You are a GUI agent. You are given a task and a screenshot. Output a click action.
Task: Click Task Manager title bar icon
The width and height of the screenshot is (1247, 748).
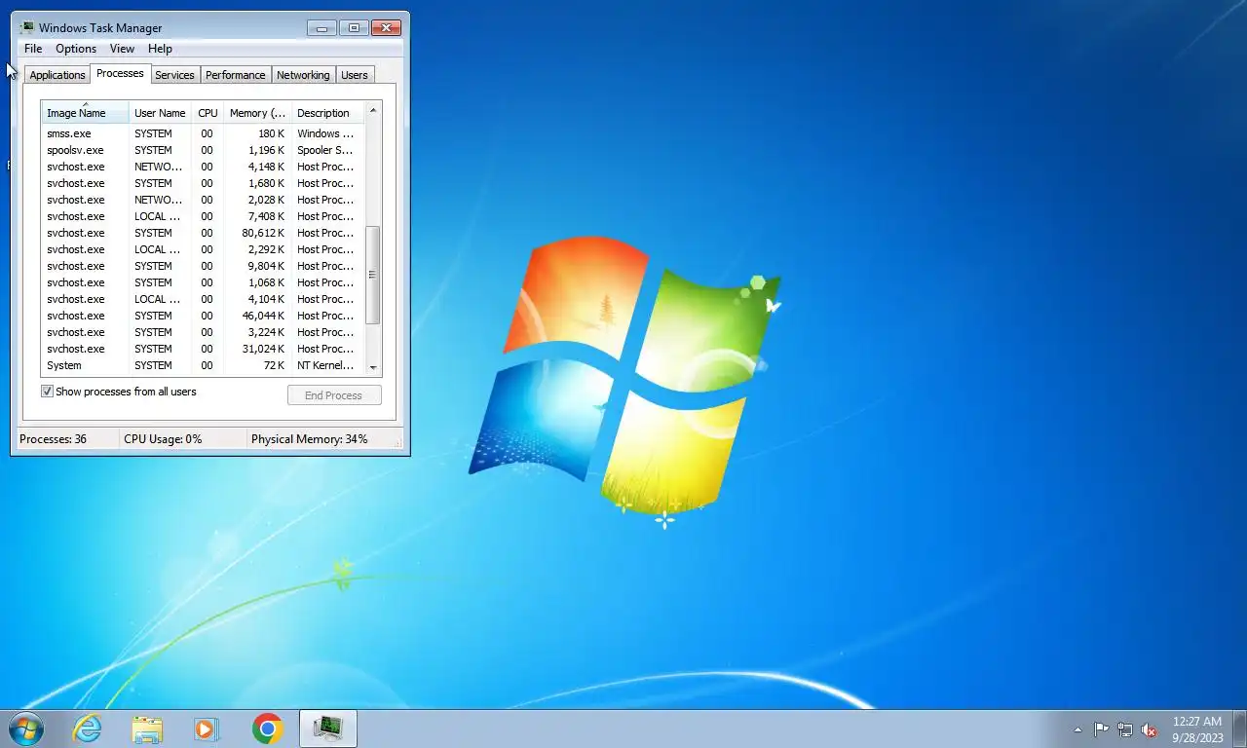pyautogui.click(x=26, y=27)
